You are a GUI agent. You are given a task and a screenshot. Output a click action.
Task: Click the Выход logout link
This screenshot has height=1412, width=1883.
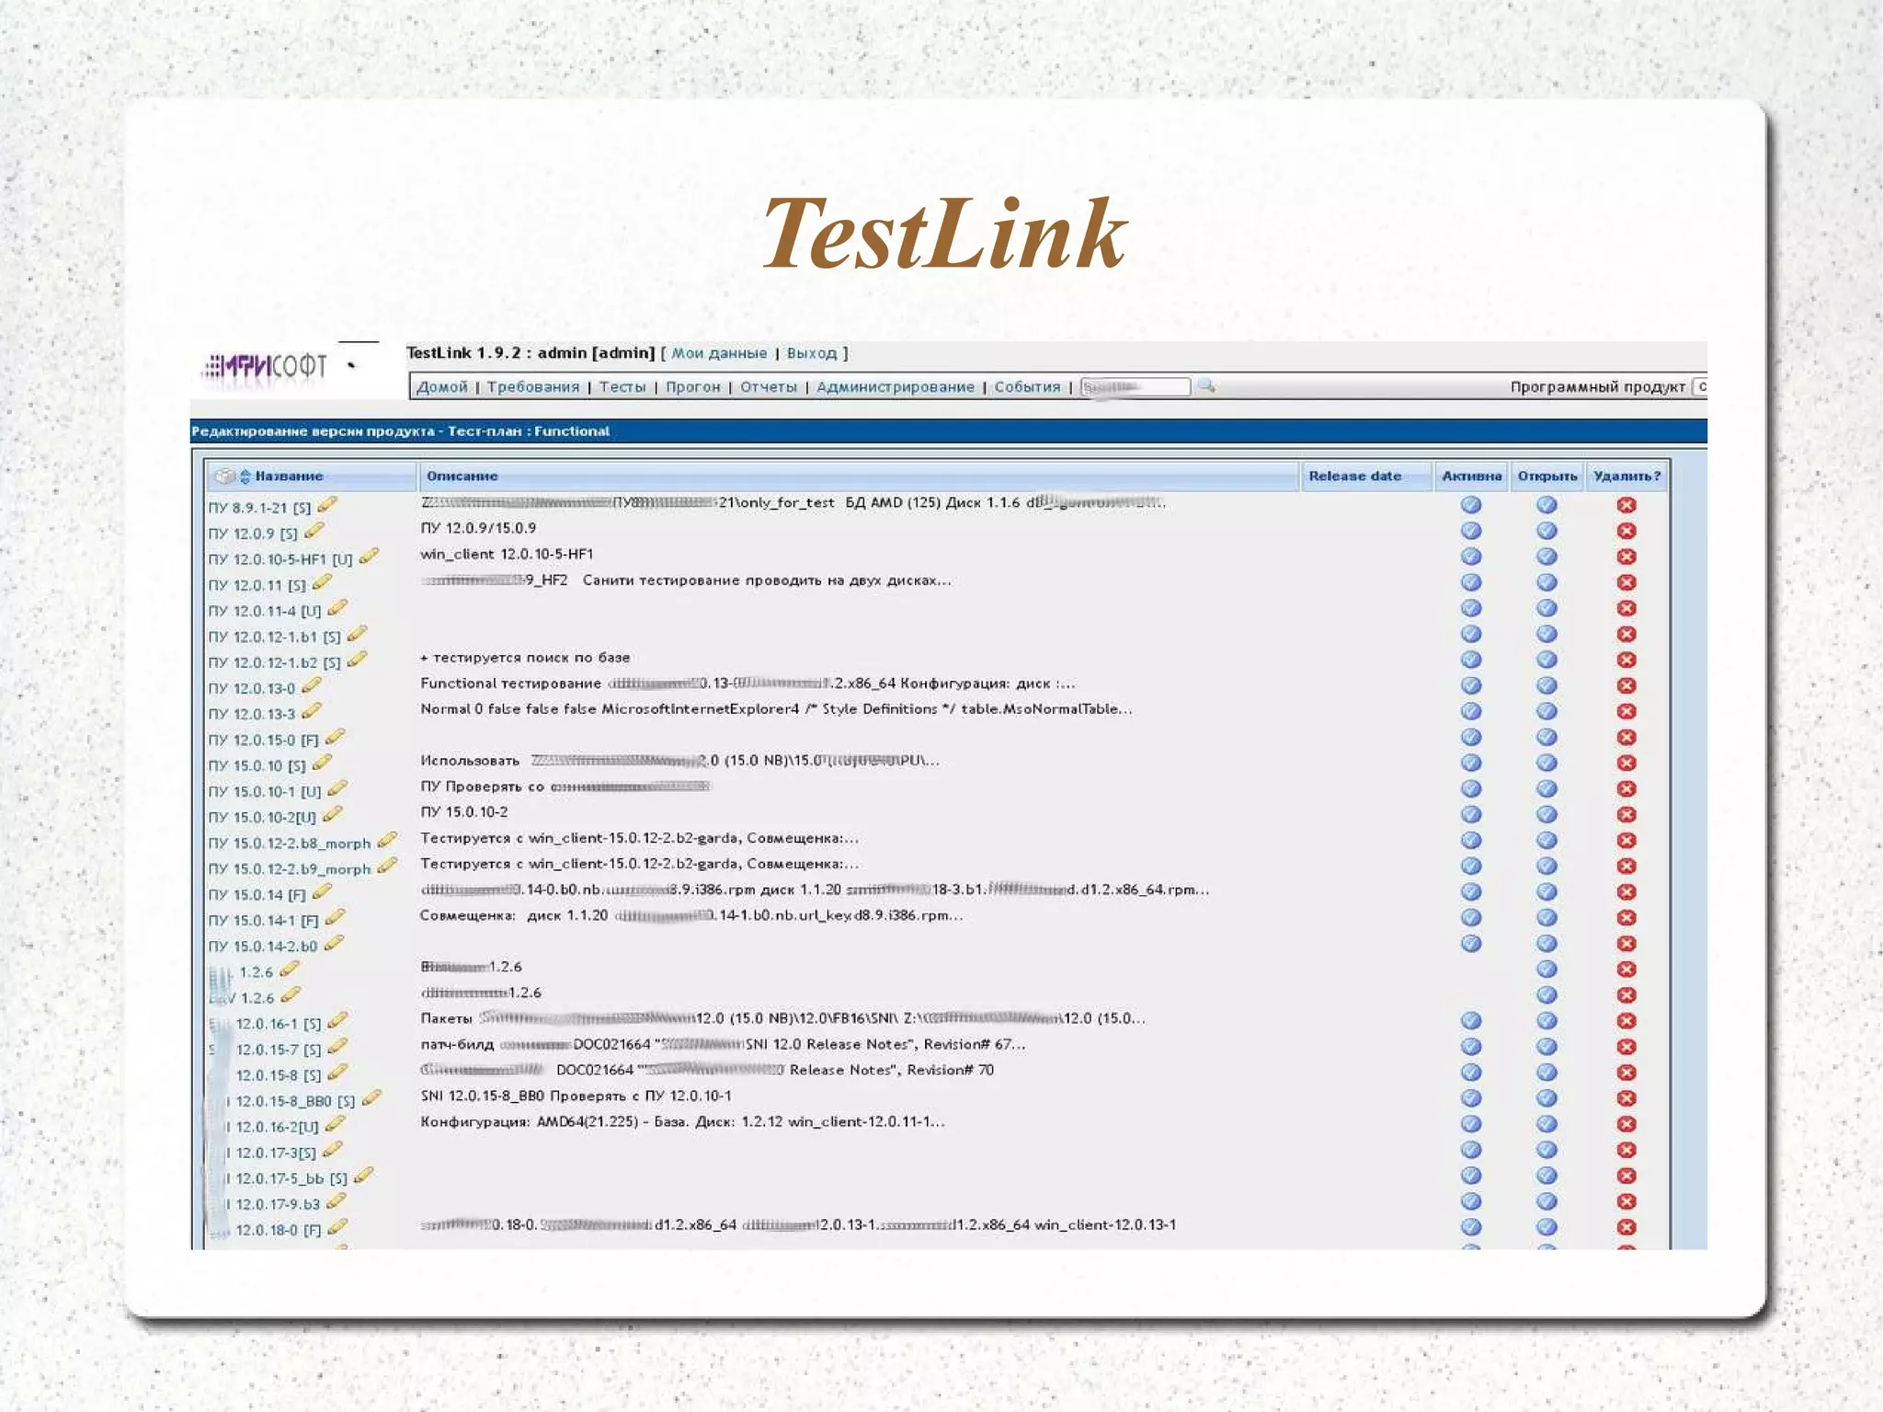click(x=811, y=353)
